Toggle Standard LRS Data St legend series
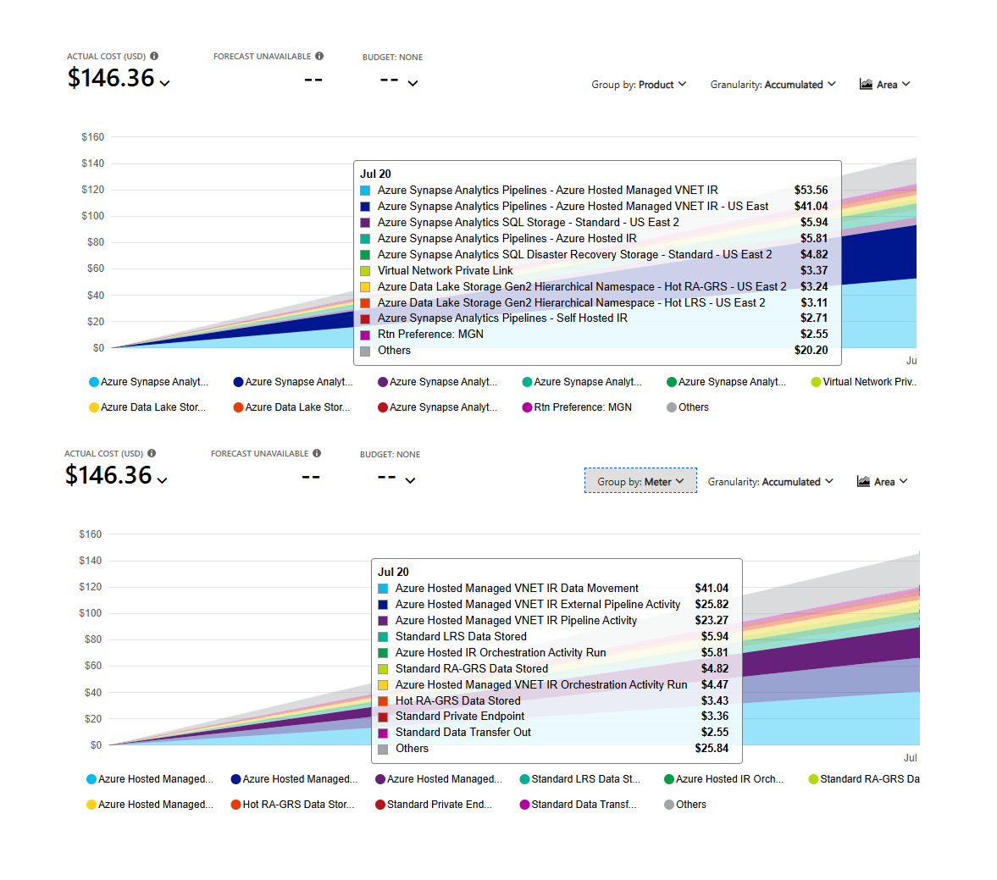The height and width of the screenshot is (880, 997). (580, 779)
